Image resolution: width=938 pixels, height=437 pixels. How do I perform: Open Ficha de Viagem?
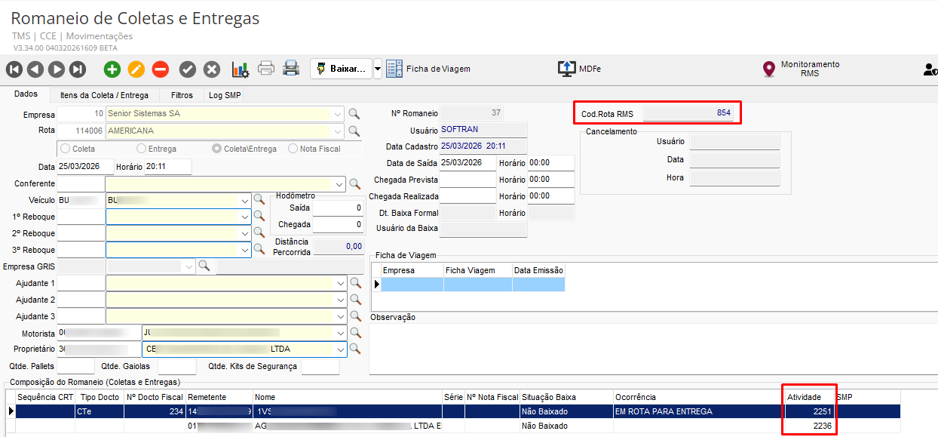(428, 69)
